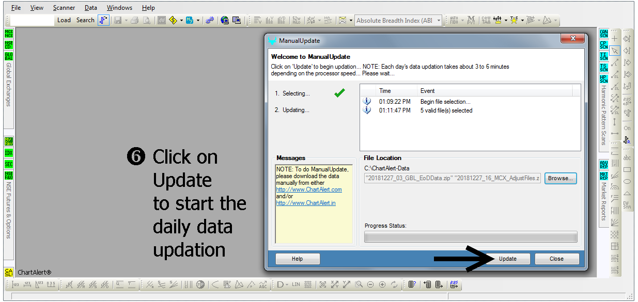Click the TS SCN scan tab icon

click(603, 67)
